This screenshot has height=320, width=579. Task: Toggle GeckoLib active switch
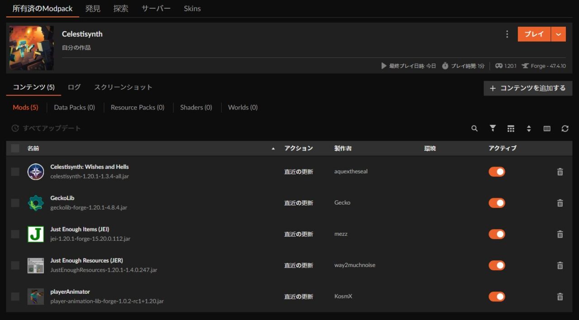coord(497,203)
